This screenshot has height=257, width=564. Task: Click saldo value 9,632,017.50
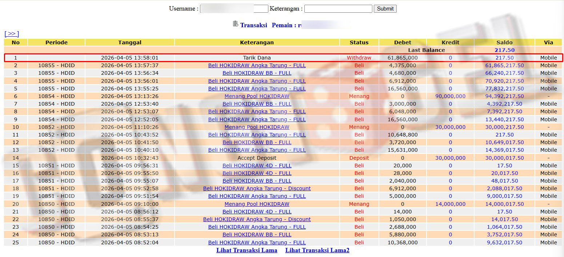[x=504, y=242]
